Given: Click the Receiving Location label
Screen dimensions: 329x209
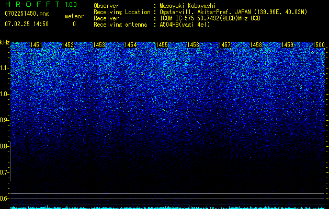Looking at the screenshot, I should (x=122, y=12).
